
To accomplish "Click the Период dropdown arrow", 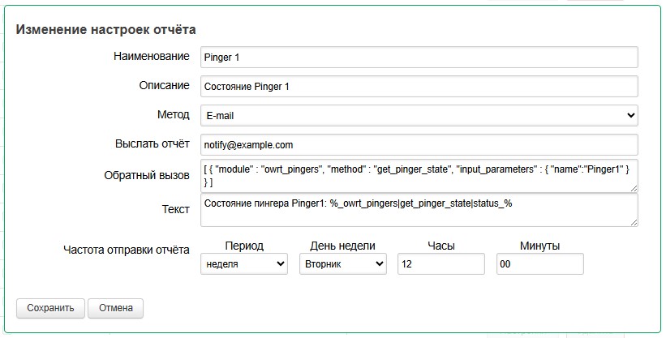I will [x=281, y=264].
